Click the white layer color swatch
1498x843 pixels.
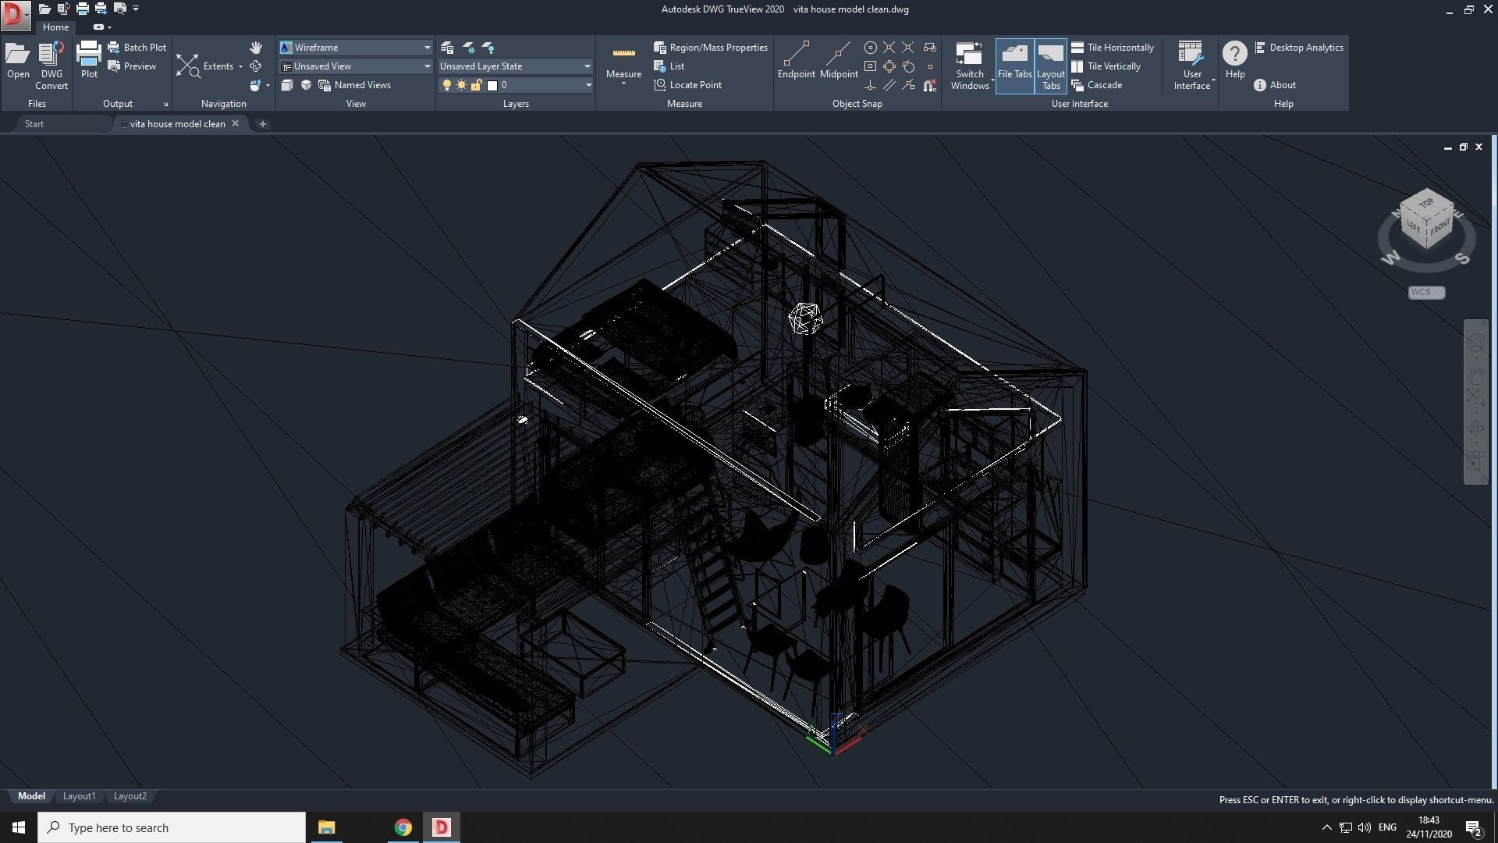[x=492, y=85]
